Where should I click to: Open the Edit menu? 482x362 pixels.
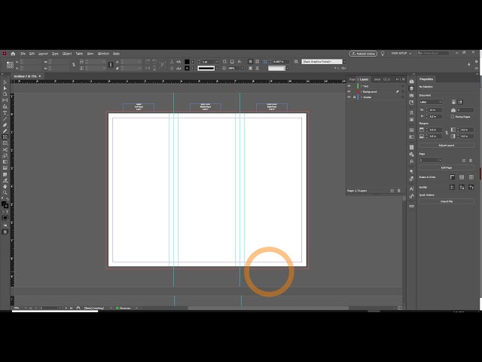(32, 54)
